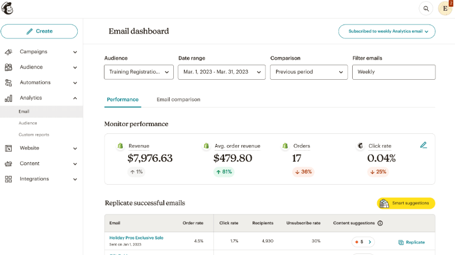Open the Holiday Pros Exclusive Sale email link
Image resolution: width=455 pixels, height=255 pixels.
tap(136, 238)
